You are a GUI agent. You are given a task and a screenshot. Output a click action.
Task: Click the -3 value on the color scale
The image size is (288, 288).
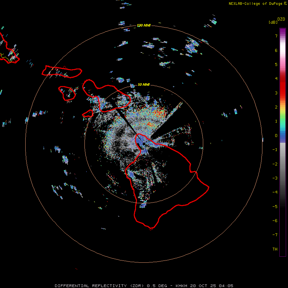275,178
